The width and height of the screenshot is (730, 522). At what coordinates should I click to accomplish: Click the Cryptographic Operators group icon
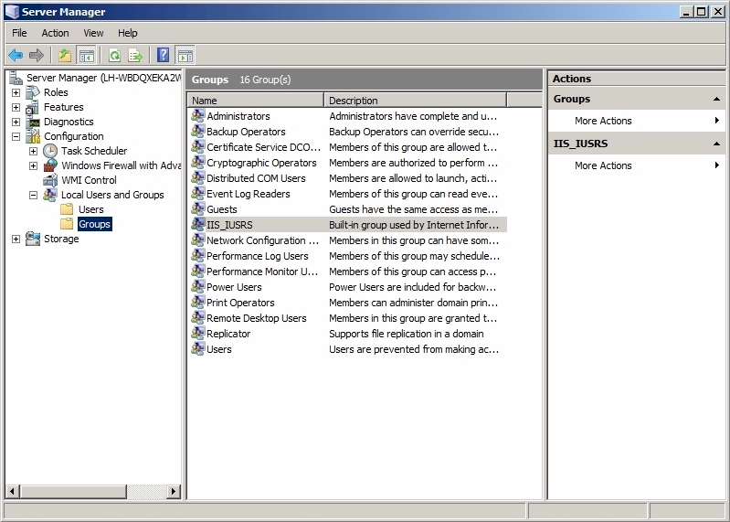pos(198,163)
